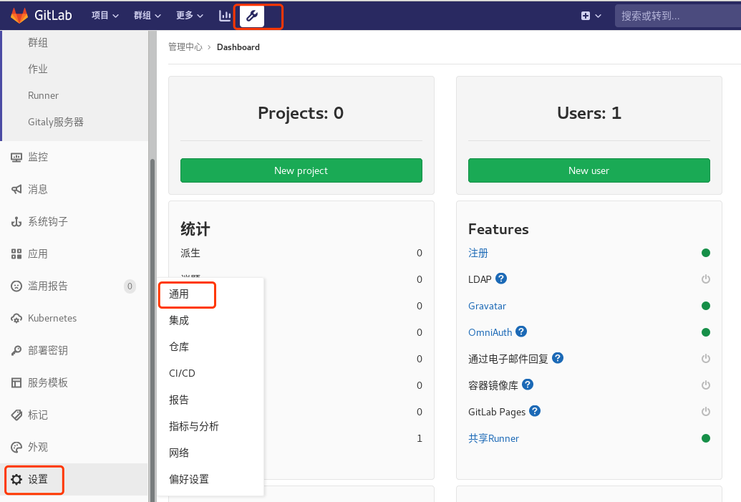Click the New project button
Image resolution: width=741 pixels, height=502 pixels.
[301, 170]
